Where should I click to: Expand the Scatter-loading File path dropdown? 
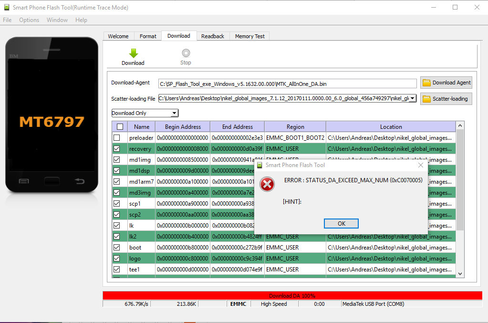point(413,99)
